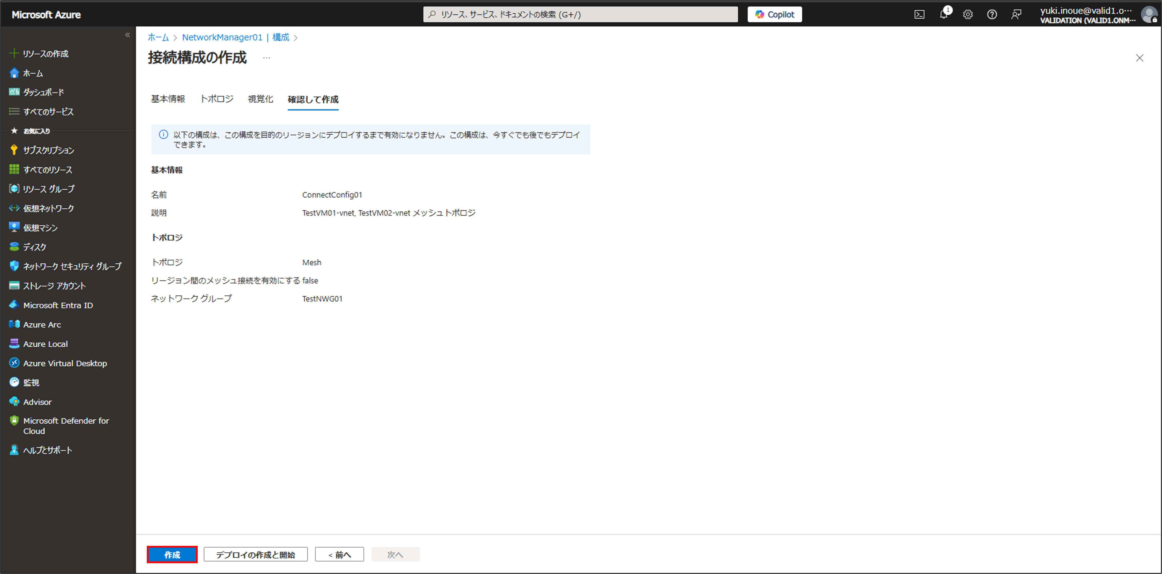Image resolution: width=1162 pixels, height=574 pixels.
Task: Open 仮想ネットワーク in sidebar
Action: 41,208
